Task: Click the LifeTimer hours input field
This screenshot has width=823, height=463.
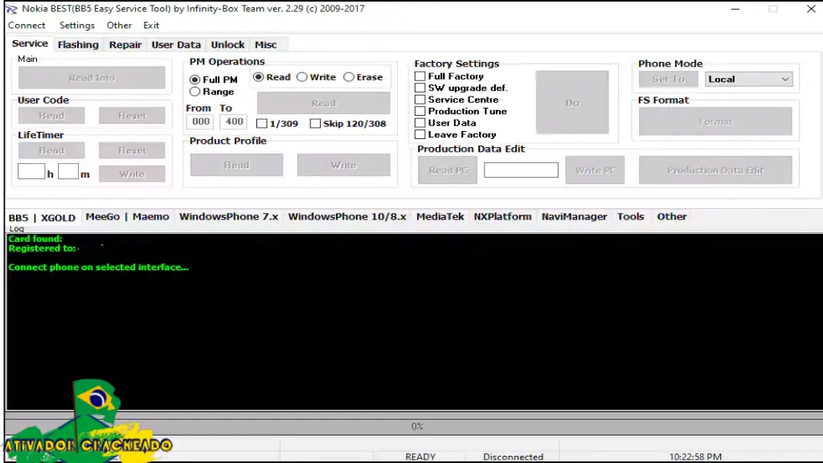Action: pos(31,172)
